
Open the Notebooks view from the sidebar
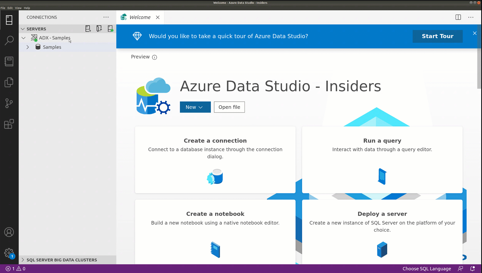pyautogui.click(x=9, y=61)
